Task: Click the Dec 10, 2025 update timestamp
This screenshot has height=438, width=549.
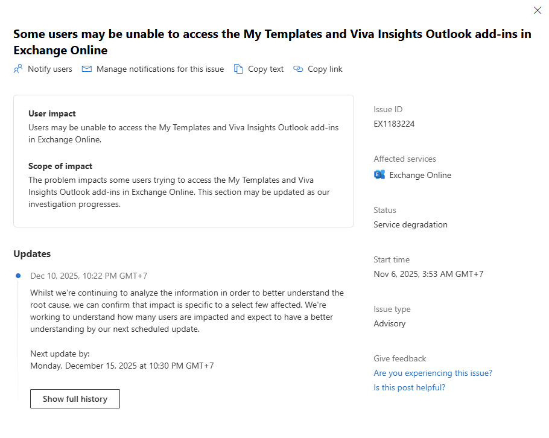Action: tap(89, 276)
